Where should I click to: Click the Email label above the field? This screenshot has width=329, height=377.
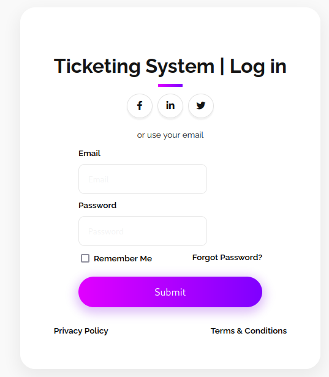click(x=89, y=153)
